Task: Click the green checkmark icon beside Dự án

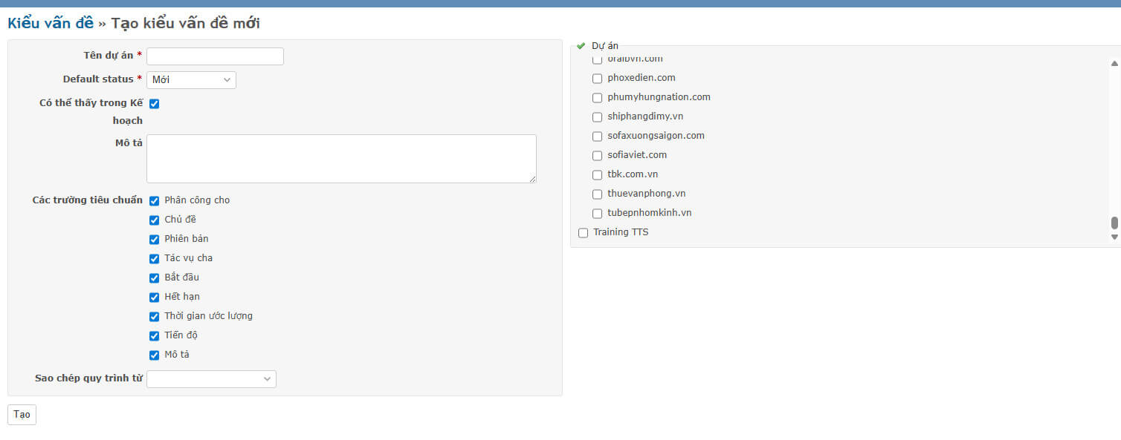Action: (581, 46)
